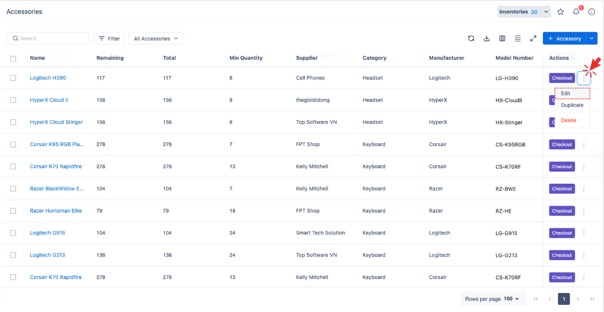Expand table to fullscreen
This screenshot has height=312, width=604.
pos(533,38)
